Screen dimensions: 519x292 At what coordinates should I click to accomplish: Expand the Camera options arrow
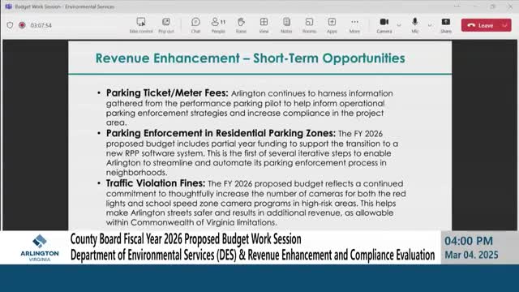[x=399, y=25]
